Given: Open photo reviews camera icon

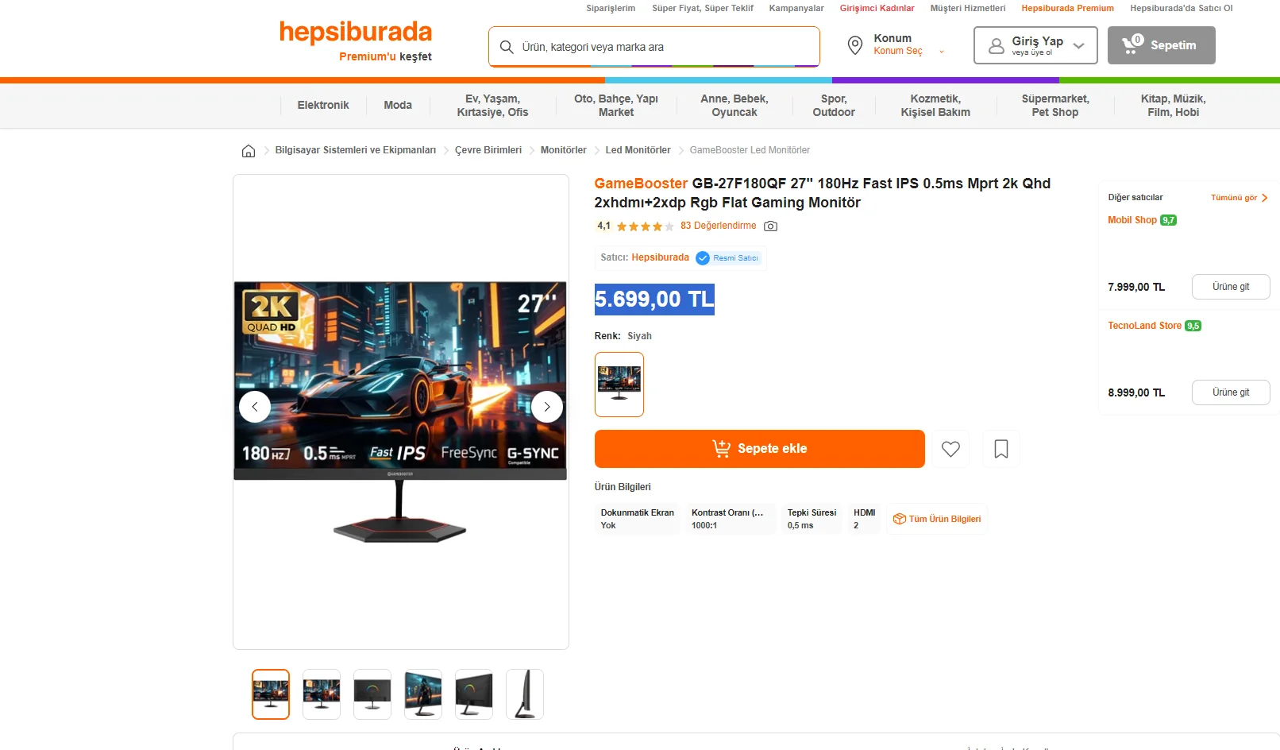Looking at the screenshot, I should coord(770,226).
